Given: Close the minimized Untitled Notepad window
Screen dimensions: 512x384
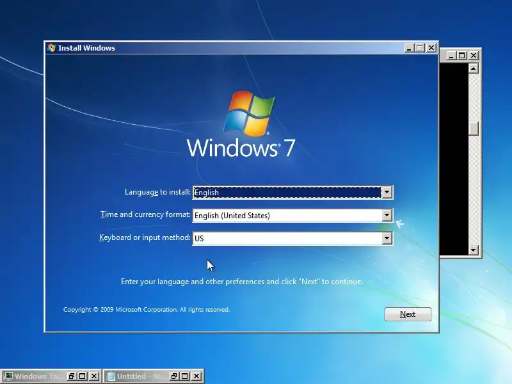Looking at the screenshot, I should click(x=196, y=376).
